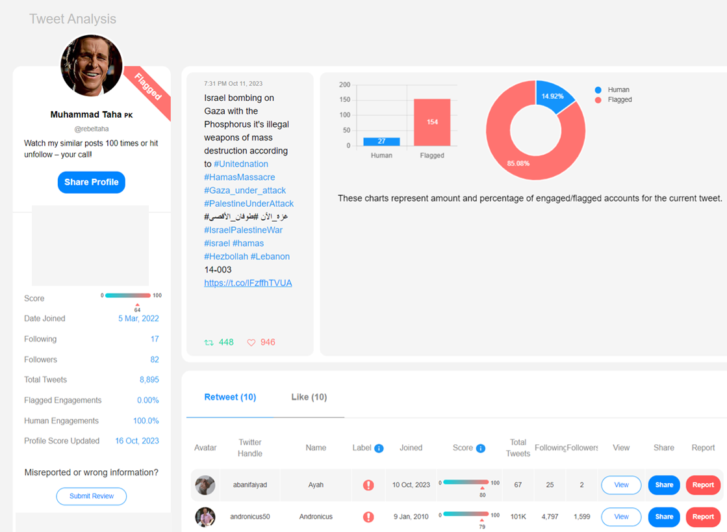Screen dimensions: 727x532
Task: Click the tweet timestamp 7:31 PM Oct 11, 2023
Action: click(233, 83)
